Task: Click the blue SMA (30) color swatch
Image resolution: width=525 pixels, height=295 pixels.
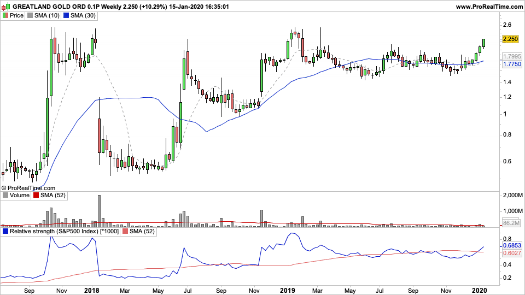Action: coord(66,15)
